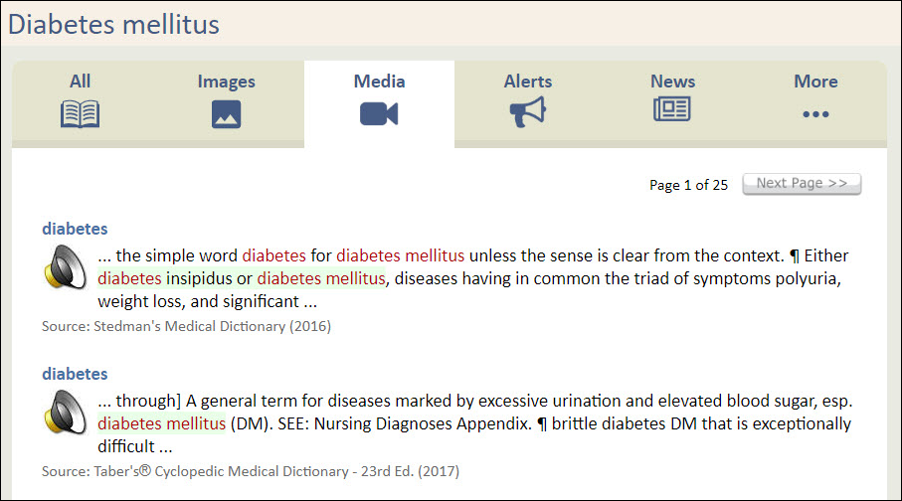Viewport: 902px width, 501px height.
Task: Play audio pronunciation for Taber's diabetes entry
Action: (66, 412)
